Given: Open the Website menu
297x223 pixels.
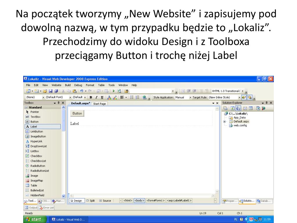Looking at the screenshot, I should point(57,85).
